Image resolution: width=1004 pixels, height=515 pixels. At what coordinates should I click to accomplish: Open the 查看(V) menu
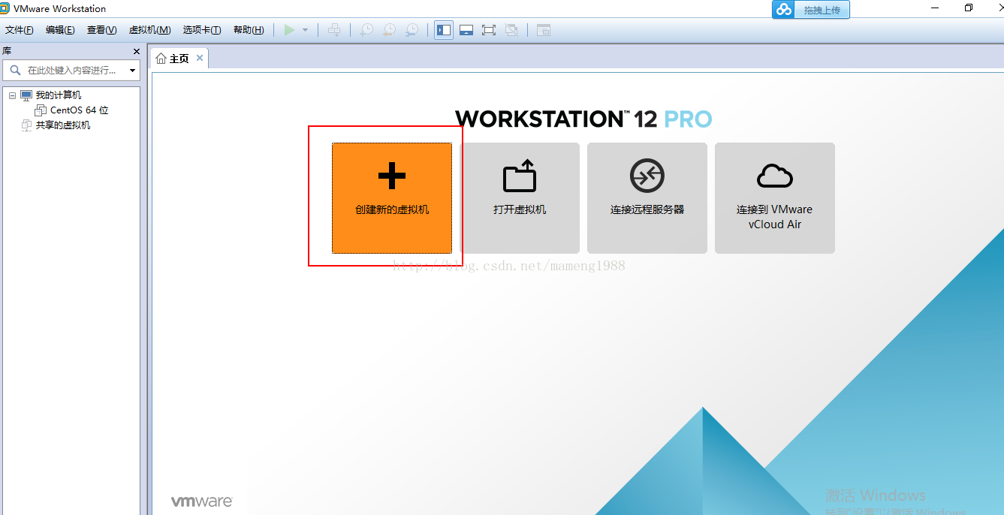click(101, 30)
